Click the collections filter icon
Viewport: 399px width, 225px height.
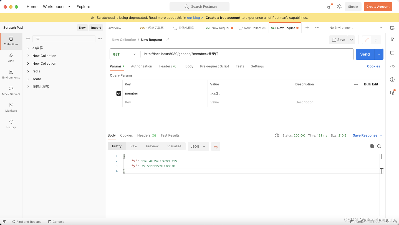click(x=38, y=39)
